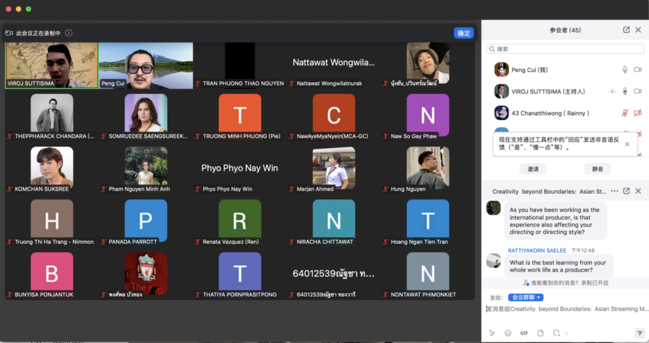The image size is (649, 343).
Task: Open chat more options ellipsis
Action: pos(614,191)
